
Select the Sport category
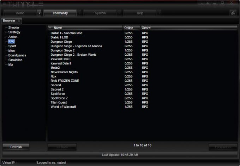[x=12, y=46]
